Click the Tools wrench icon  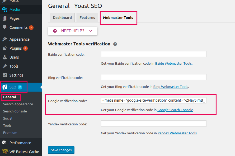[5, 66]
